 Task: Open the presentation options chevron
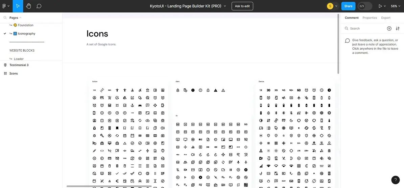click(x=385, y=6)
